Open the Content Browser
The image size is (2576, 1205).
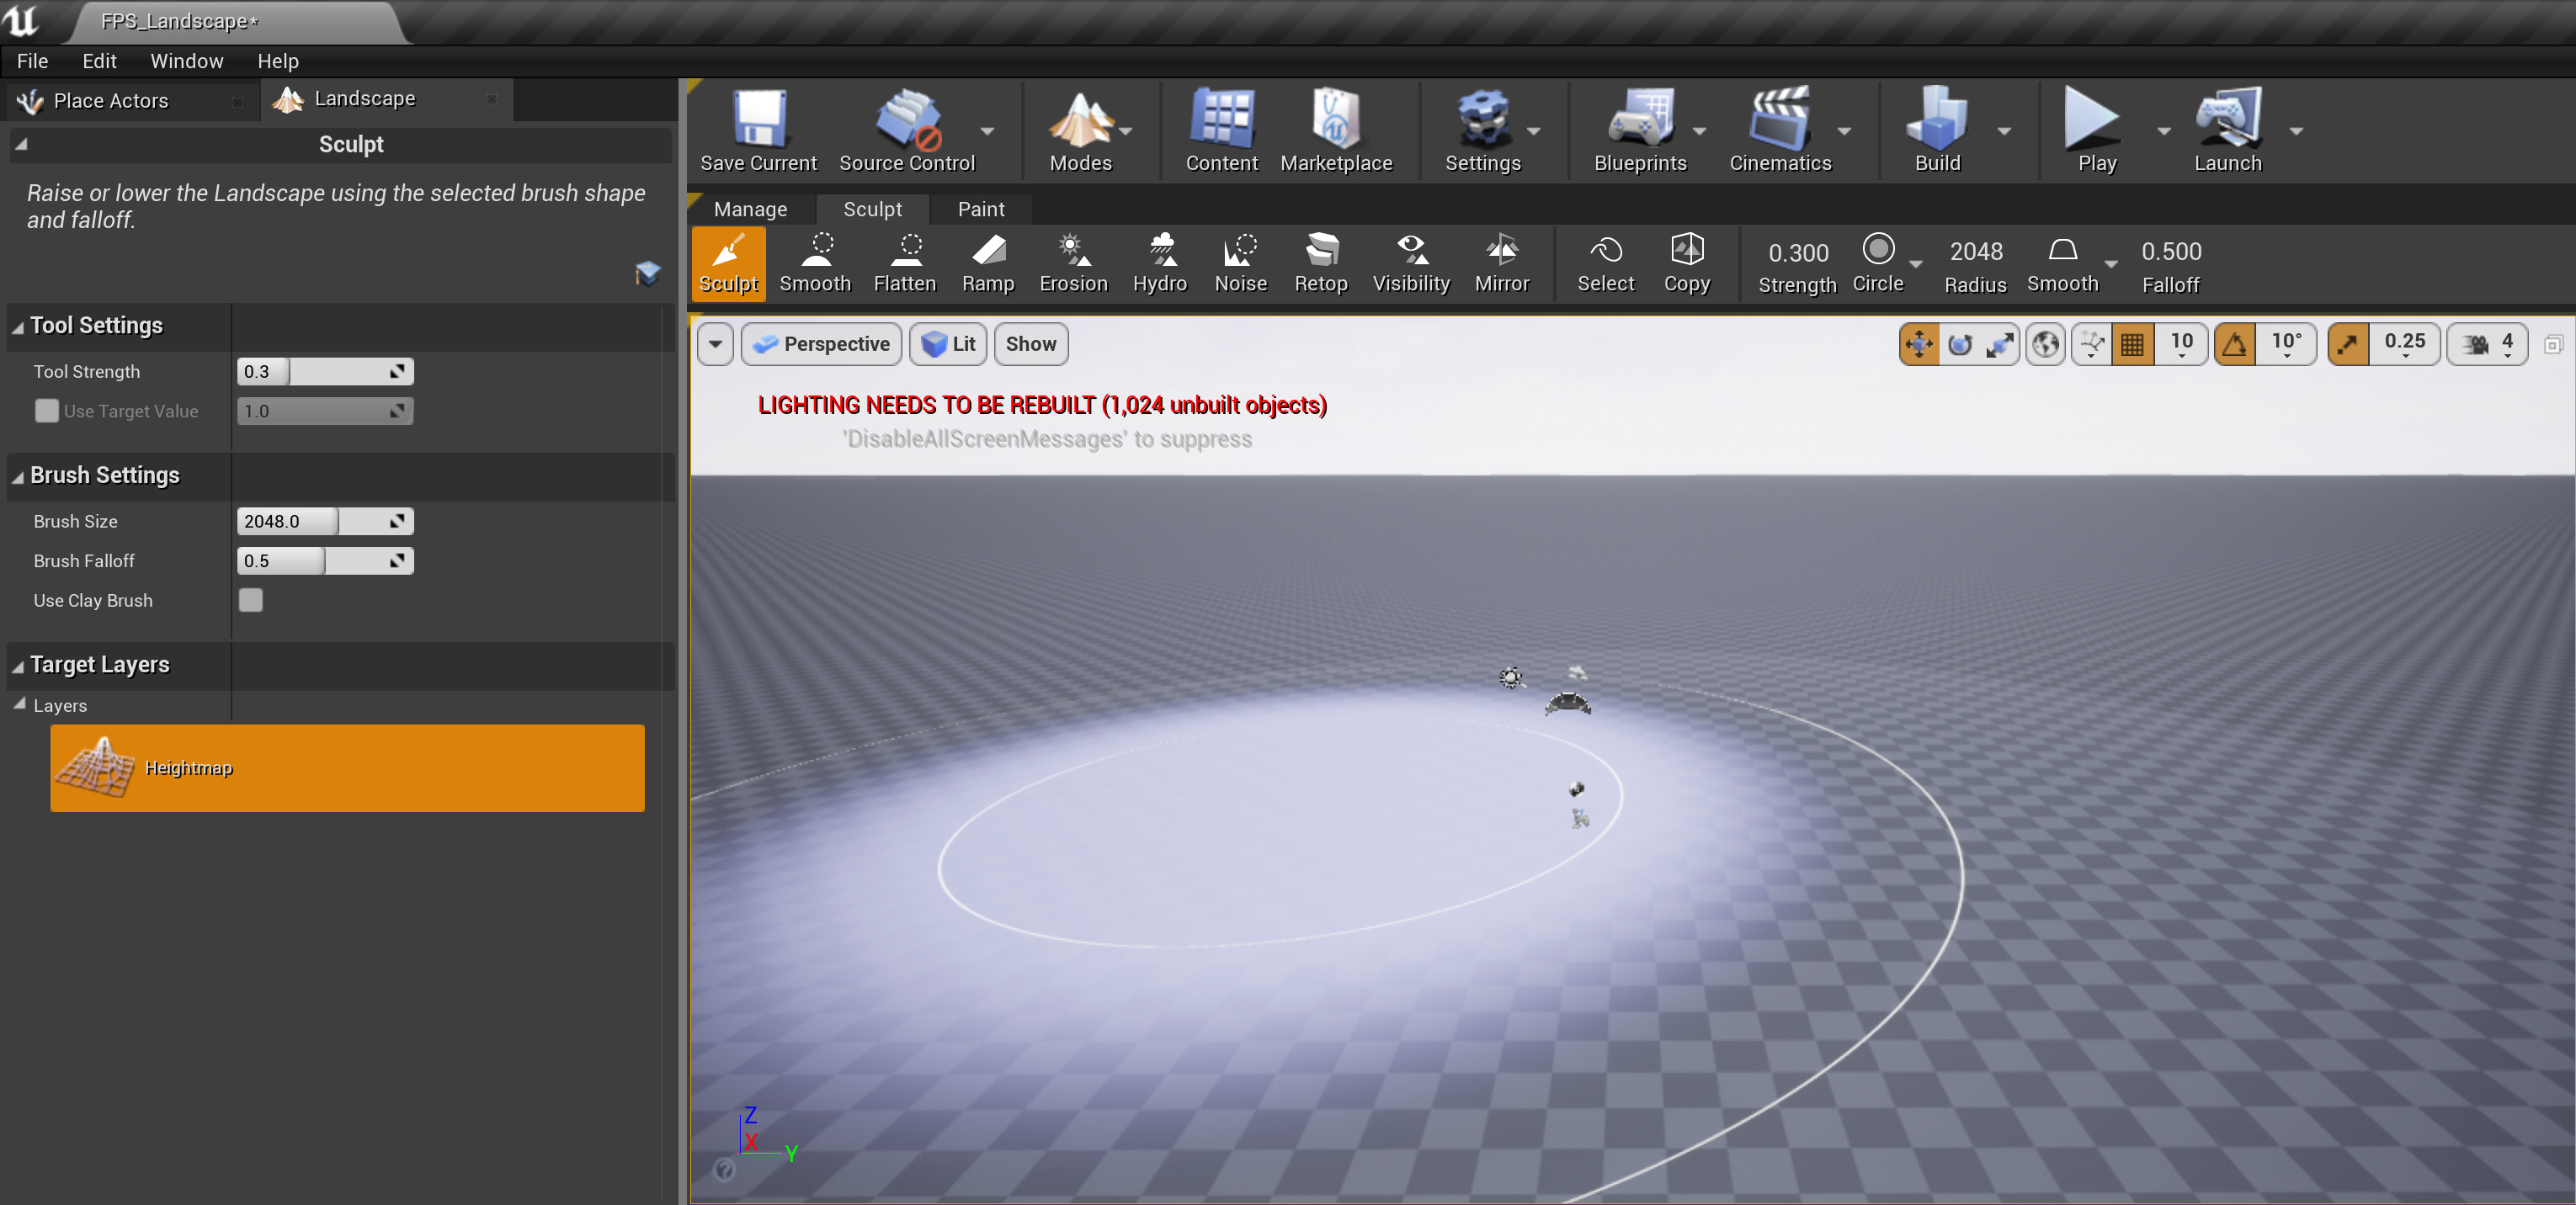click(1221, 130)
